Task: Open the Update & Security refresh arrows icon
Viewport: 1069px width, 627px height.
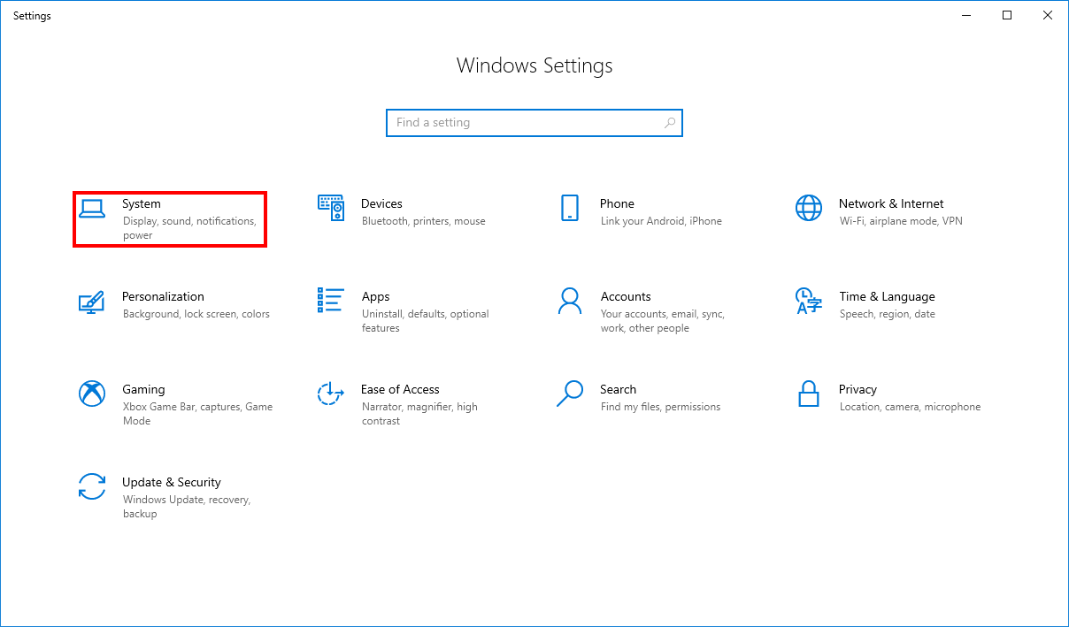Action: [92, 486]
